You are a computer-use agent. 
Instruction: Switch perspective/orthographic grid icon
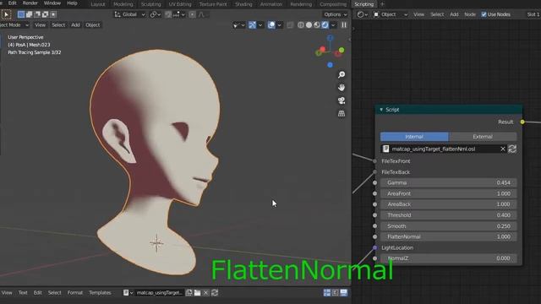click(x=342, y=114)
